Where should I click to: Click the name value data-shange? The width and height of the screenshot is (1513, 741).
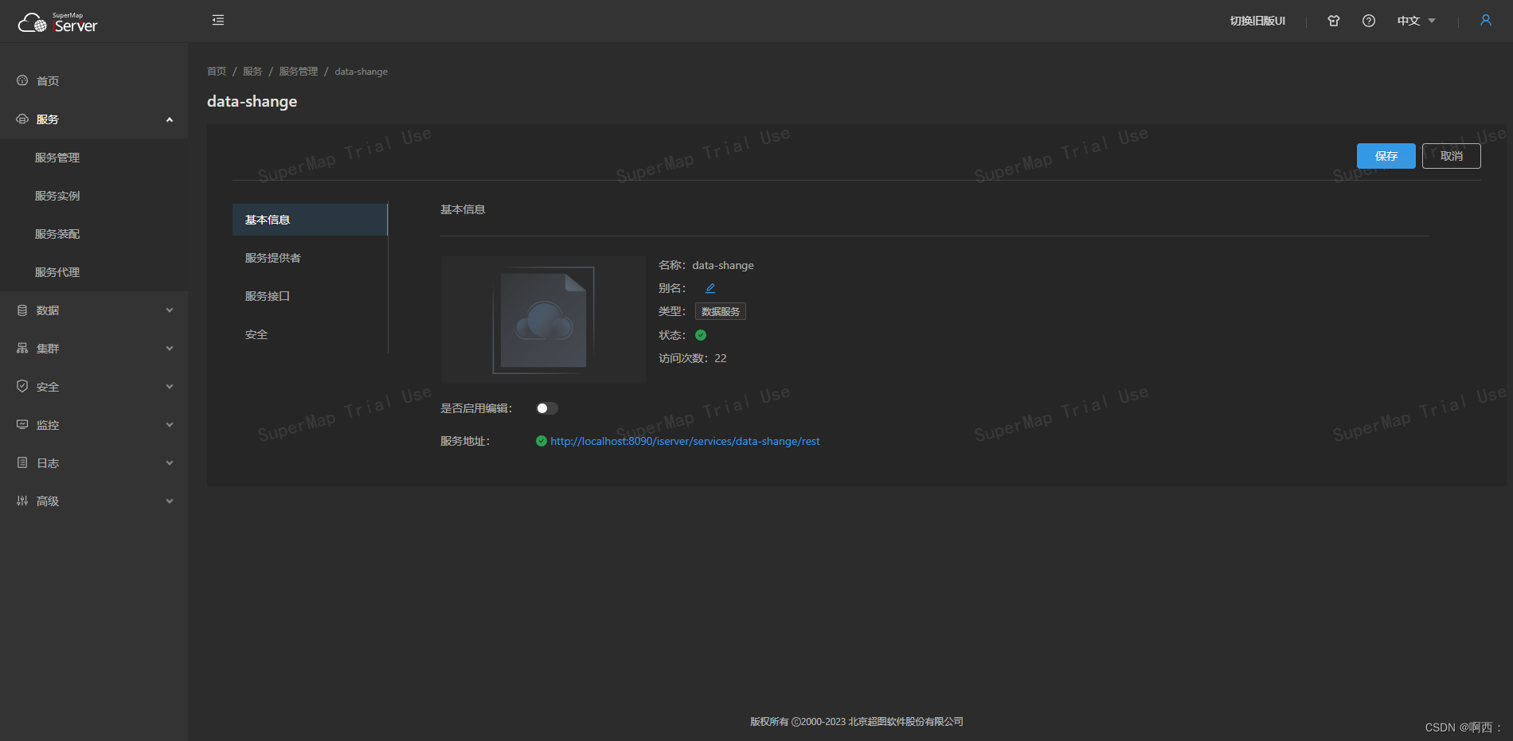[723, 265]
